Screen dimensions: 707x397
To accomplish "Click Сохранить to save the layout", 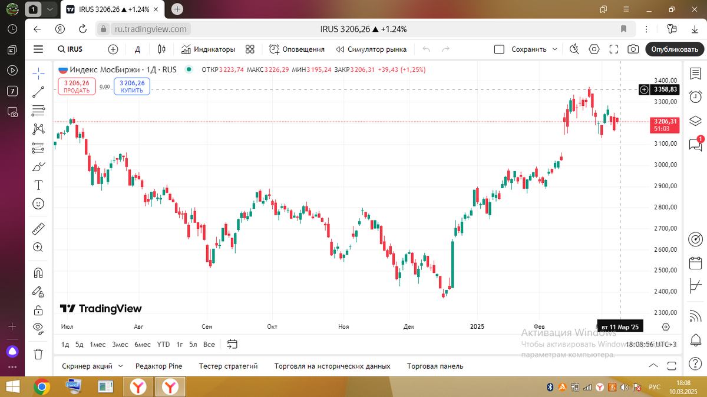I will pos(528,49).
